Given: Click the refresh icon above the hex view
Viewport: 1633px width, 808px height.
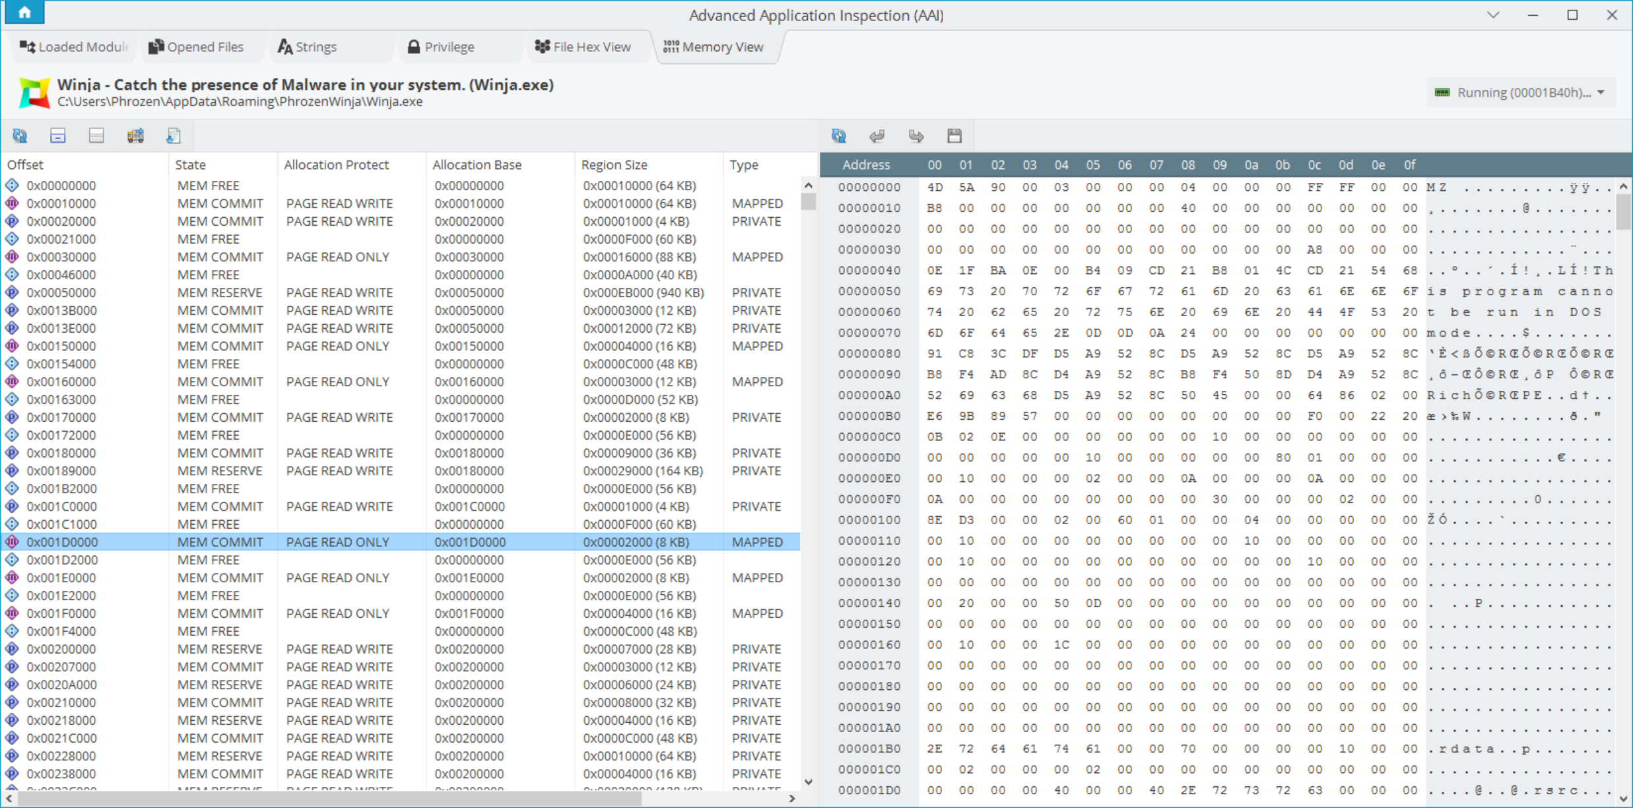Looking at the screenshot, I should coord(839,136).
